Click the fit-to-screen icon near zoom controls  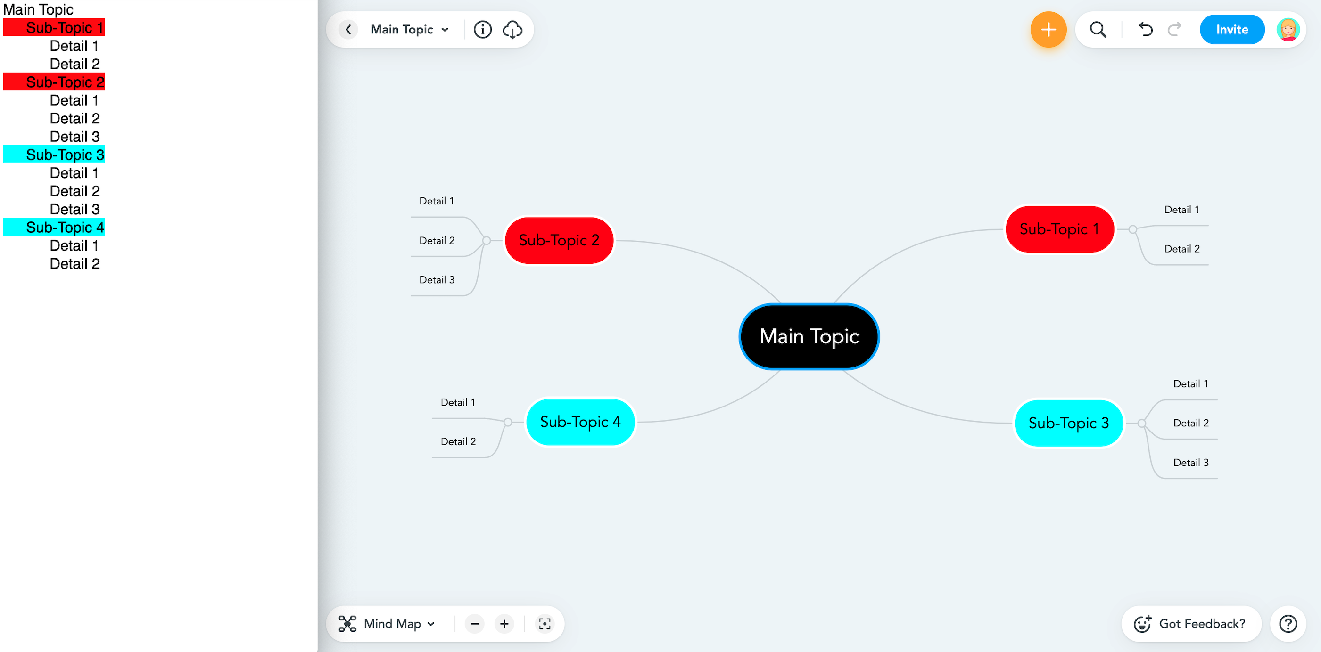pyautogui.click(x=545, y=624)
